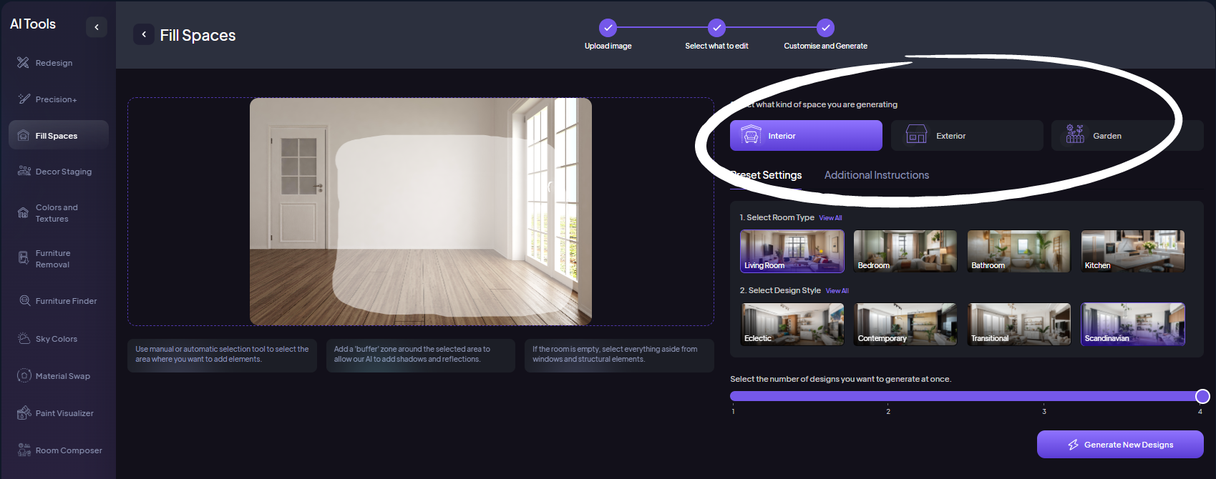Viewport: 1216px width, 479px height.
Task: Set space type to Garden
Action: 1126,136
